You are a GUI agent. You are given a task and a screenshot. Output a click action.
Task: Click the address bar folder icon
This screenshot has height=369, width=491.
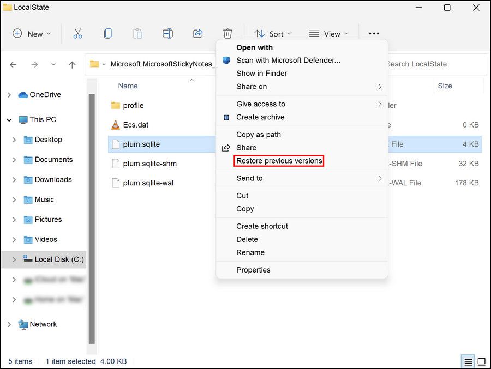click(x=94, y=64)
